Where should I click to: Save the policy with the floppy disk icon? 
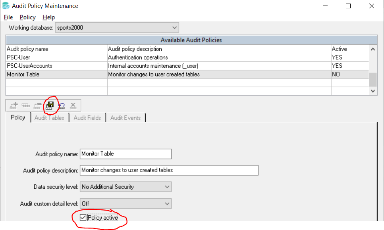click(50, 105)
